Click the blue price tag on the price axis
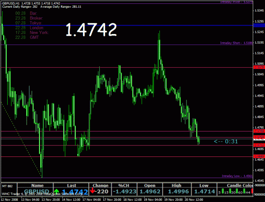Image resolution: width=265 pixels, height=202 pixels. (259, 26)
